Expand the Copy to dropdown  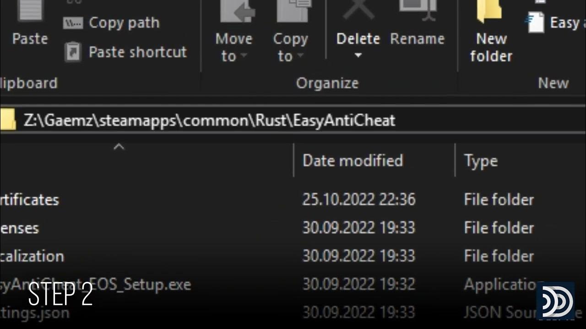(x=300, y=56)
